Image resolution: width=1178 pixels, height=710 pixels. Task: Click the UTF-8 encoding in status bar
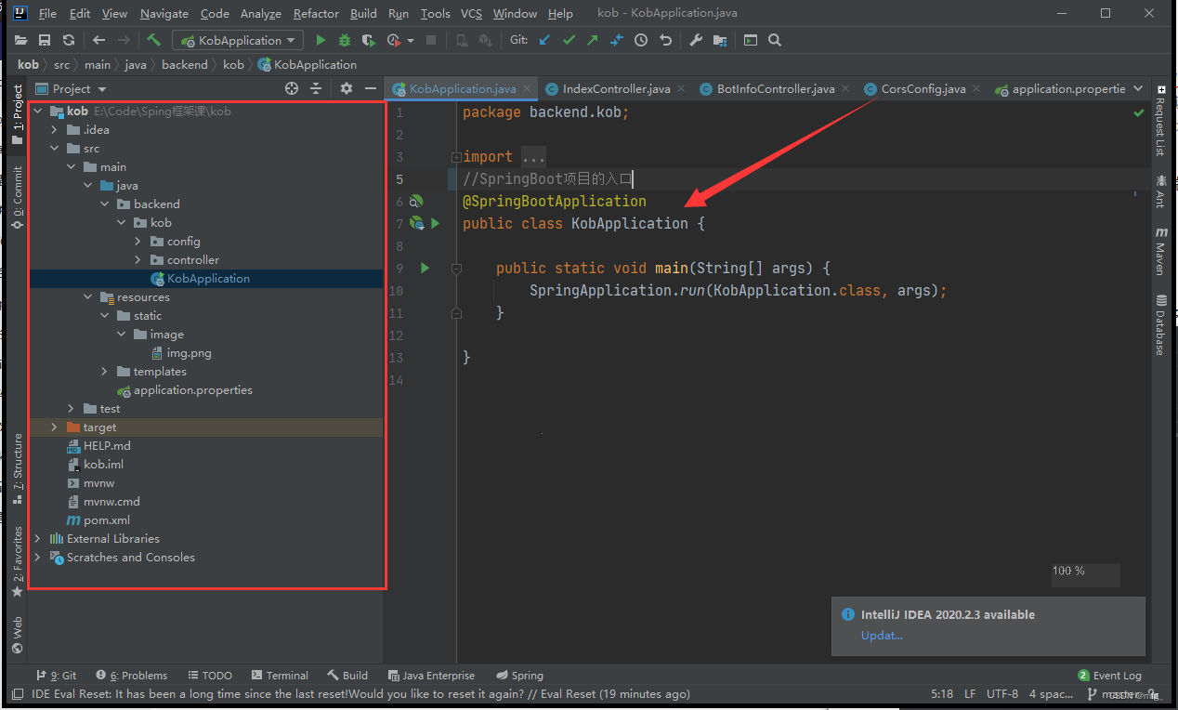coord(1002,693)
